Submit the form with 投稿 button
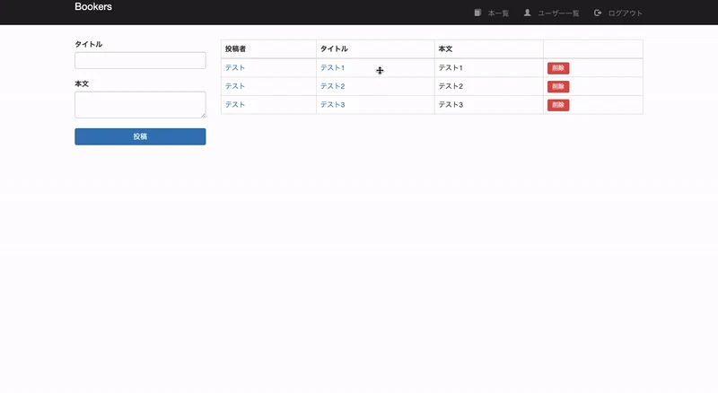Viewport: 718px width, 393px height. (140, 136)
